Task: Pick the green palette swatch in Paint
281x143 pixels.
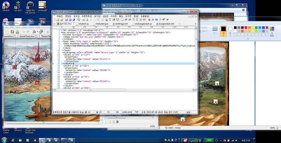Action: point(256,28)
